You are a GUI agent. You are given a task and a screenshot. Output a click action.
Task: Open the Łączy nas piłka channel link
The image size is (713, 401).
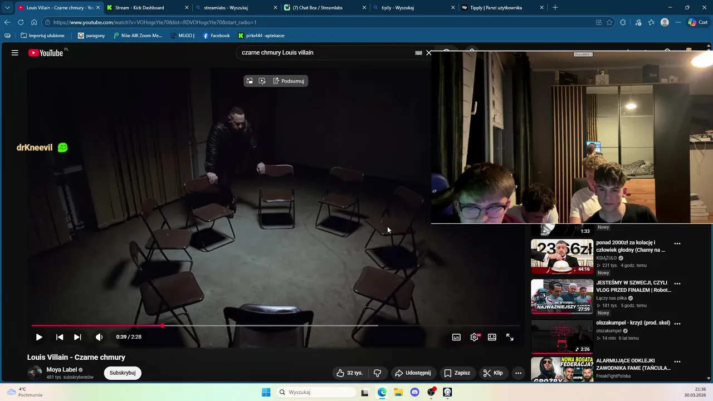611,298
